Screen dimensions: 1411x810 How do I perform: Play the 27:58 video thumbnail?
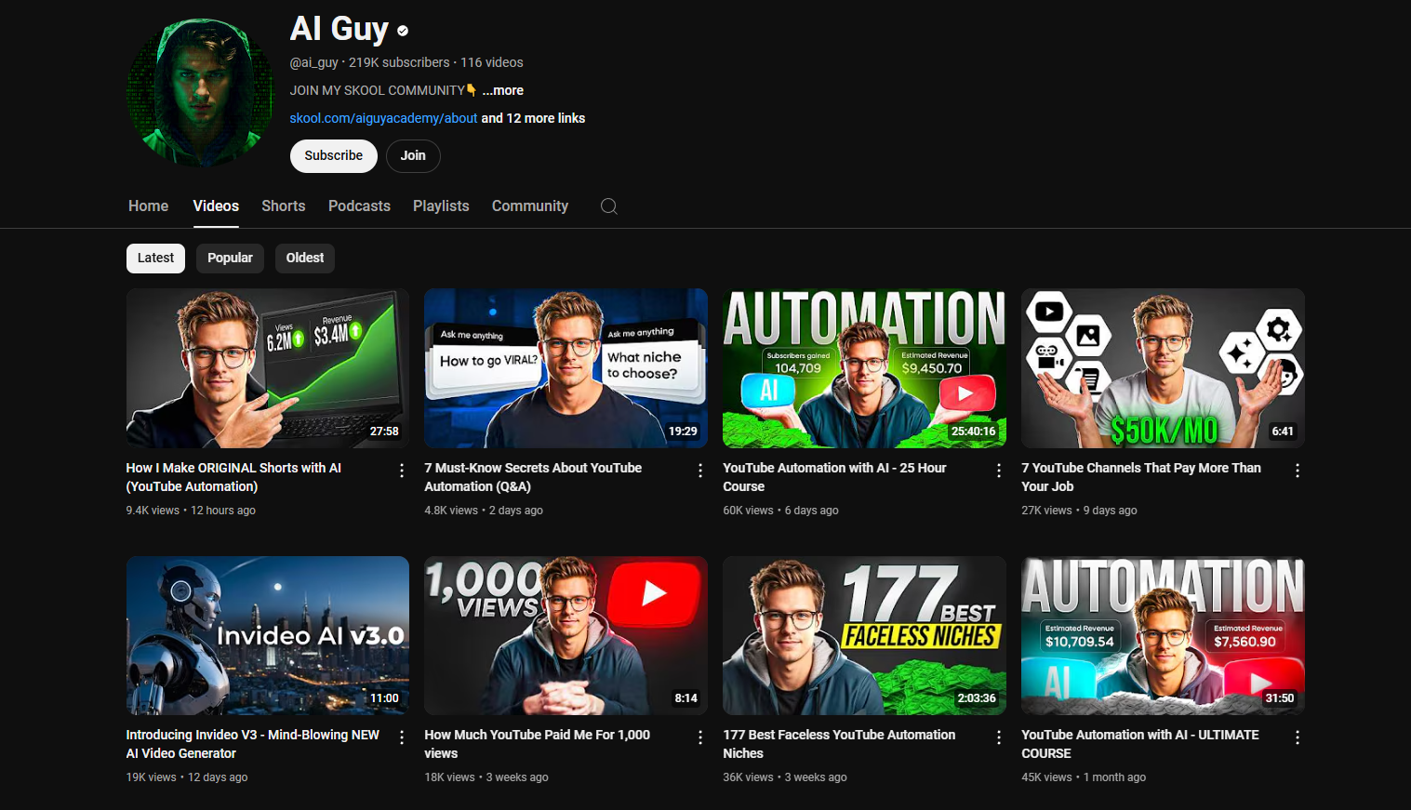tap(268, 368)
